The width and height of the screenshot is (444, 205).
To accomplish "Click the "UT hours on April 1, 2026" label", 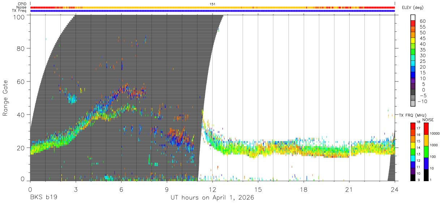I will (213, 198).
